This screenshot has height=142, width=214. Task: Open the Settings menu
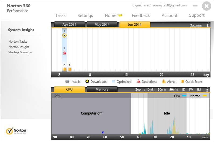coord(85,16)
